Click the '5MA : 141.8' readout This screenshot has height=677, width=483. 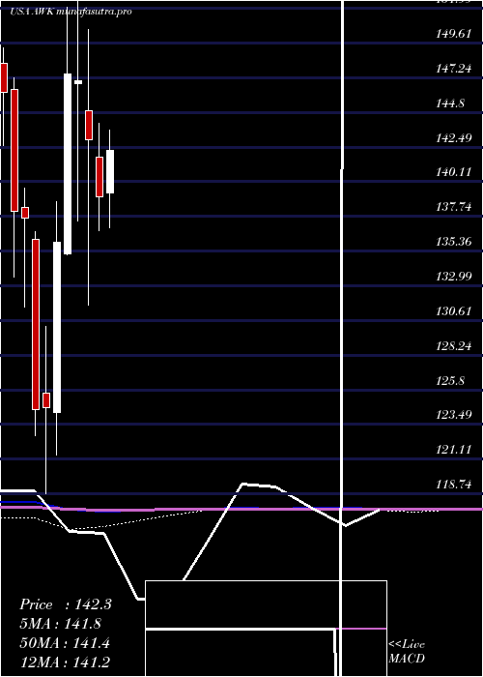[x=61, y=624]
